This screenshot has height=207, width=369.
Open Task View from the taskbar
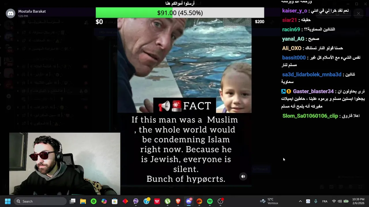pyautogui.click(x=72, y=201)
